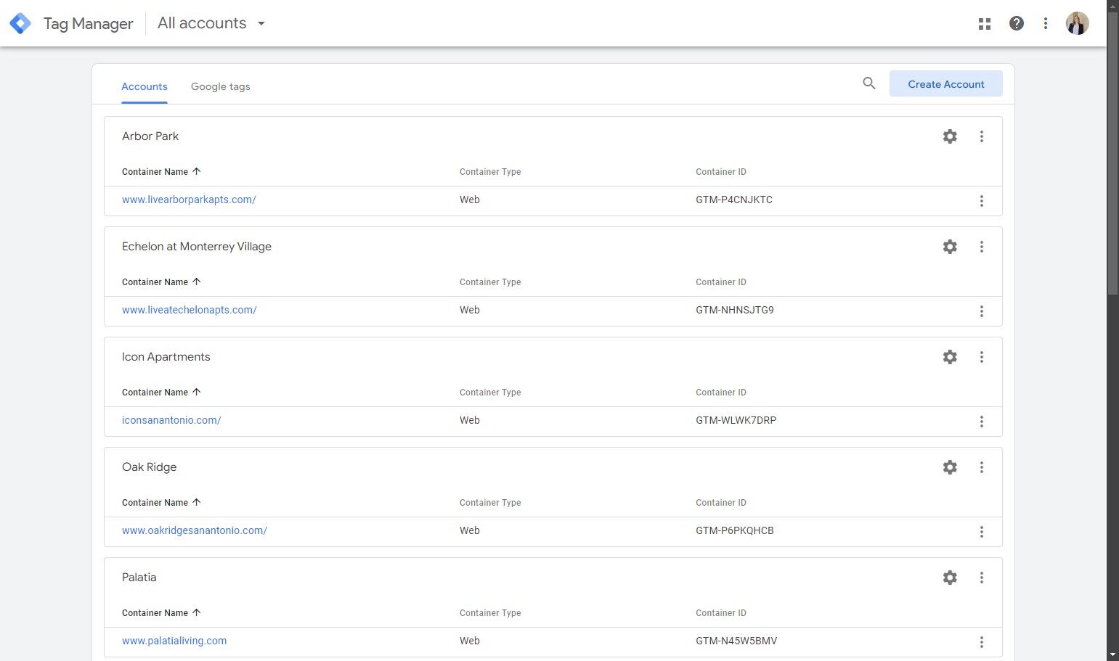Select container ID GTM-P4CNJKTC text
Viewport: 1119px width, 661px height.
pyautogui.click(x=734, y=200)
